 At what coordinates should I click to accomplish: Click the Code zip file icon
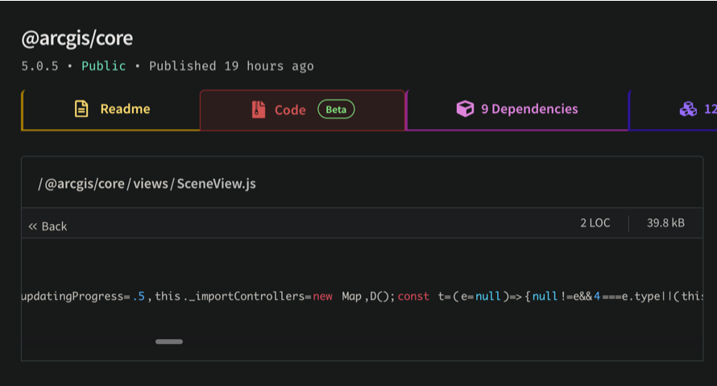coord(259,110)
